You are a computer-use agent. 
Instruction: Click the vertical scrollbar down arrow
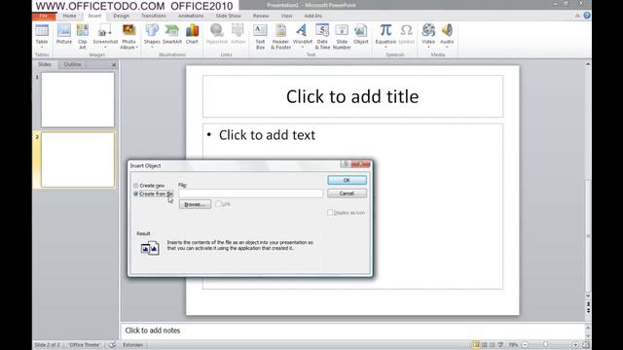pos(588,296)
